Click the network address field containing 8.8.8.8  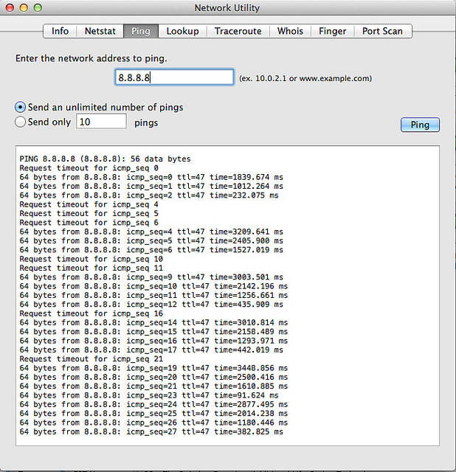tap(175, 77)
